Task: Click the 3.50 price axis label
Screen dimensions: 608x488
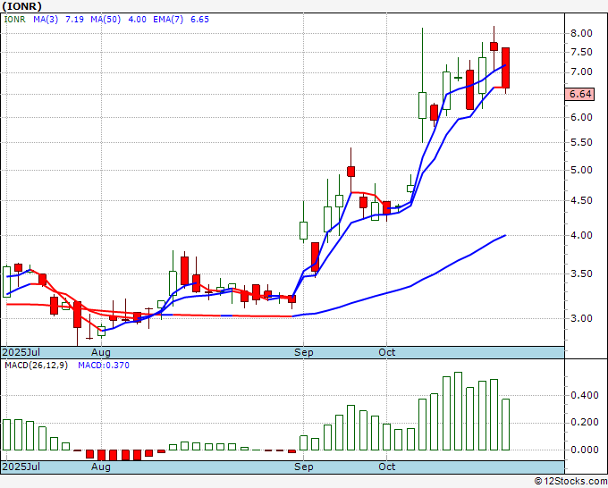Action: [x=582, y=273]
